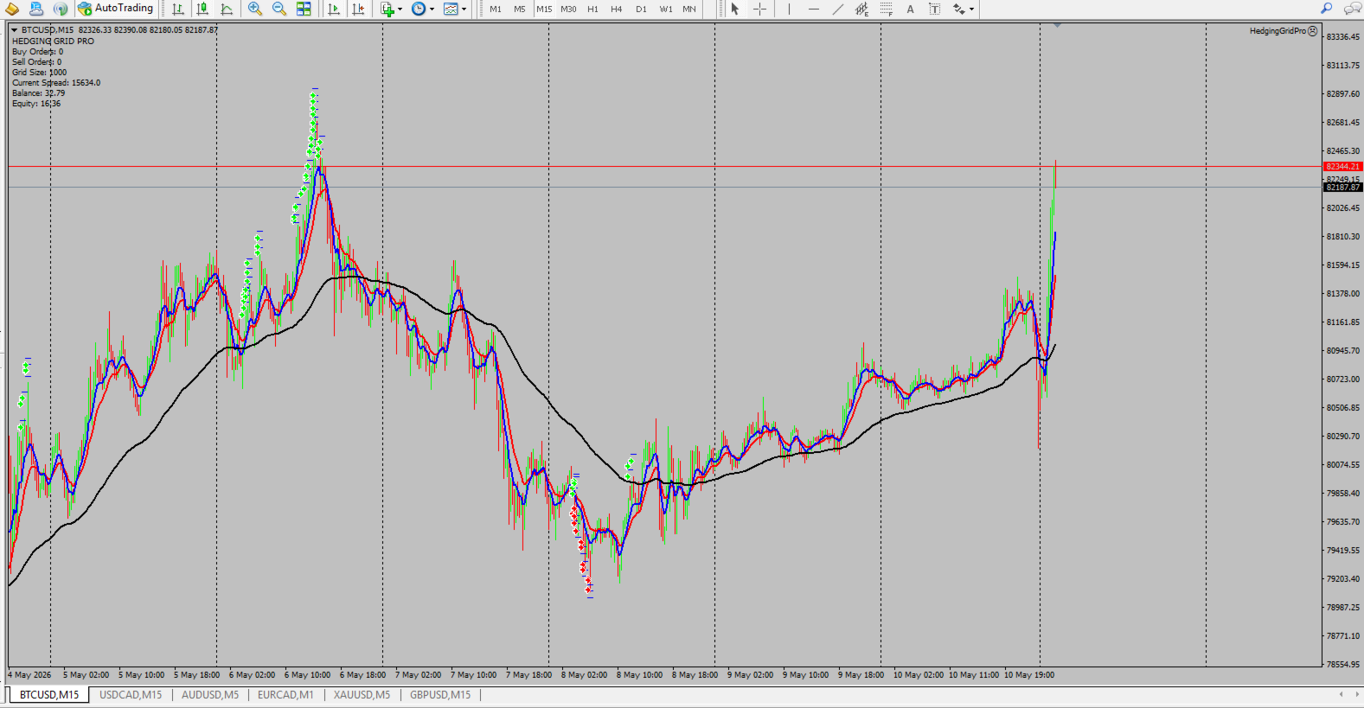Select the crosshair tool
Image resolution: width=1364 pixels, height=708 pixels.
pyautogui.click(x=759, y=9)
